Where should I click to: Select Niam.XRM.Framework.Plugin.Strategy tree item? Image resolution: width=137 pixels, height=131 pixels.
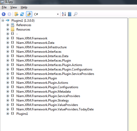[x=43, y=100]
